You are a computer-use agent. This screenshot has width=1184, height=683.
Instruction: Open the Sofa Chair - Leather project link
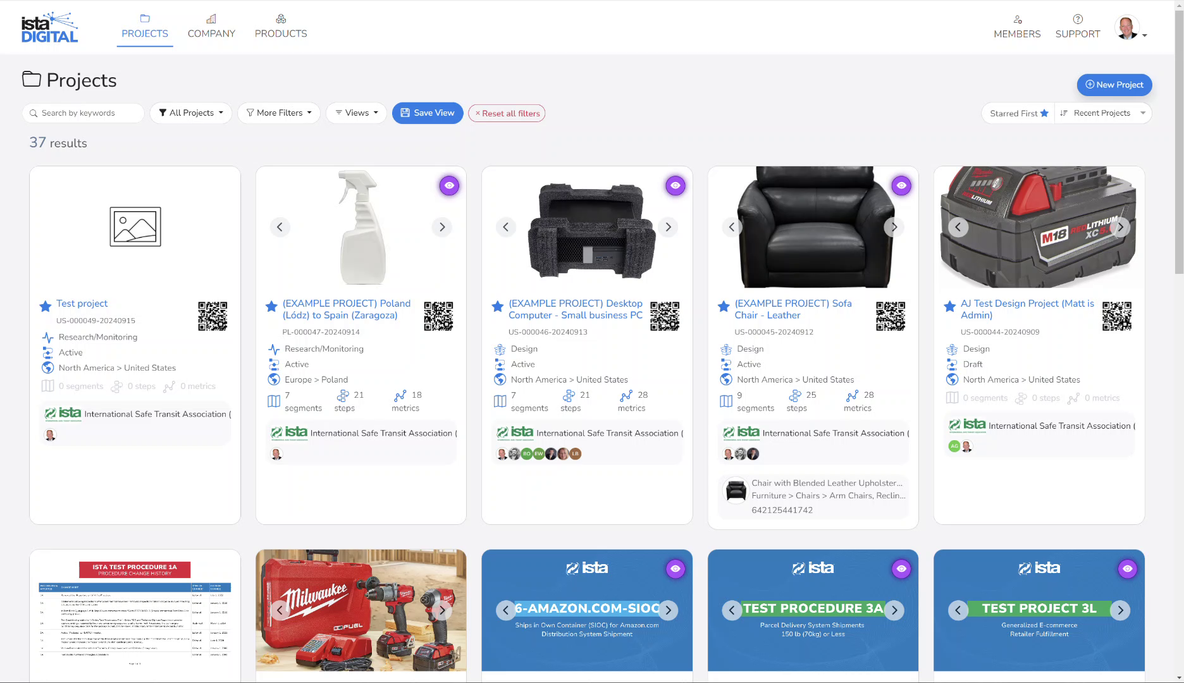[x=793, y=309]
